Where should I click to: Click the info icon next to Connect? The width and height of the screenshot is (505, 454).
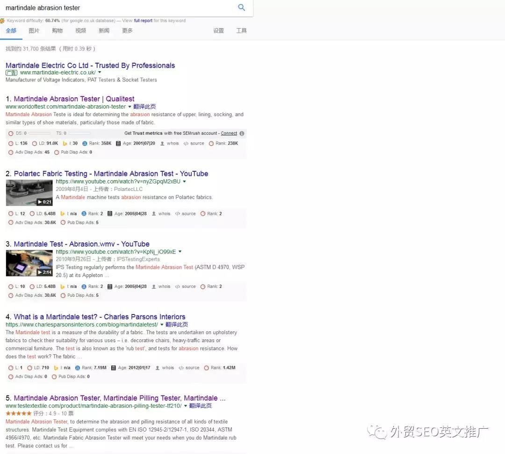click(x=242, y=133)
